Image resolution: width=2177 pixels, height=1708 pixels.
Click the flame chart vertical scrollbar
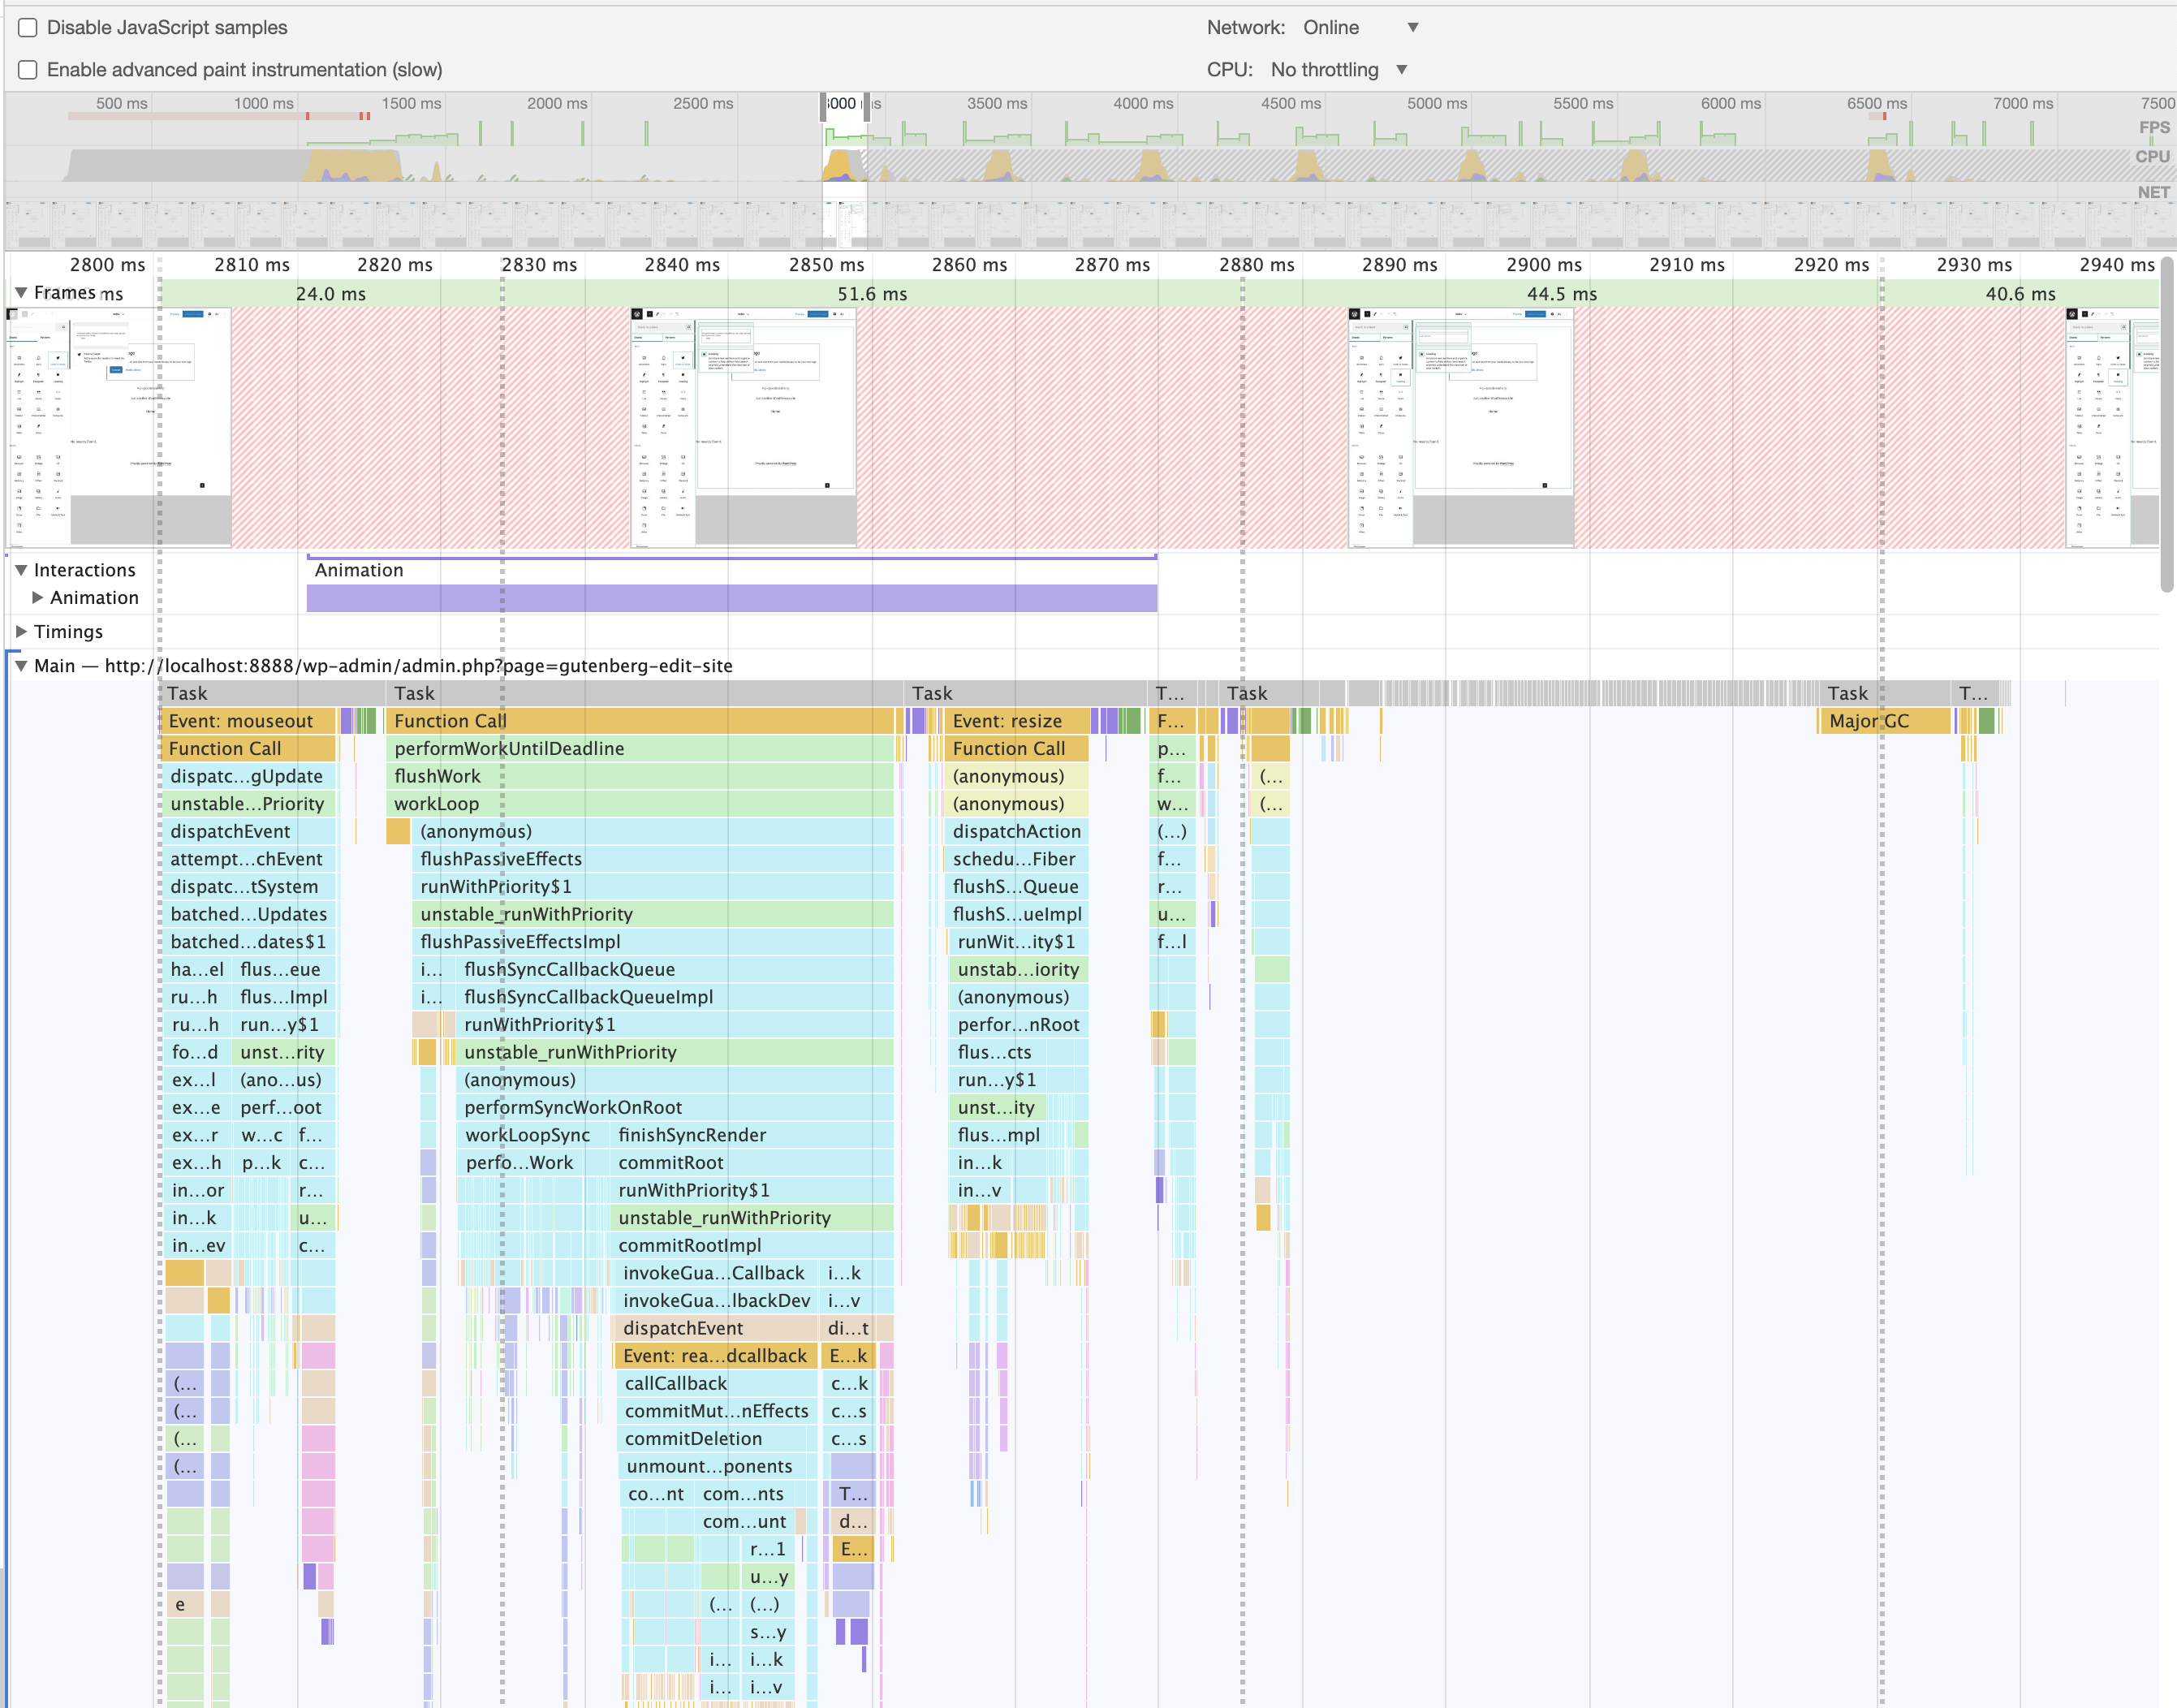click(x=2167, y=425)
